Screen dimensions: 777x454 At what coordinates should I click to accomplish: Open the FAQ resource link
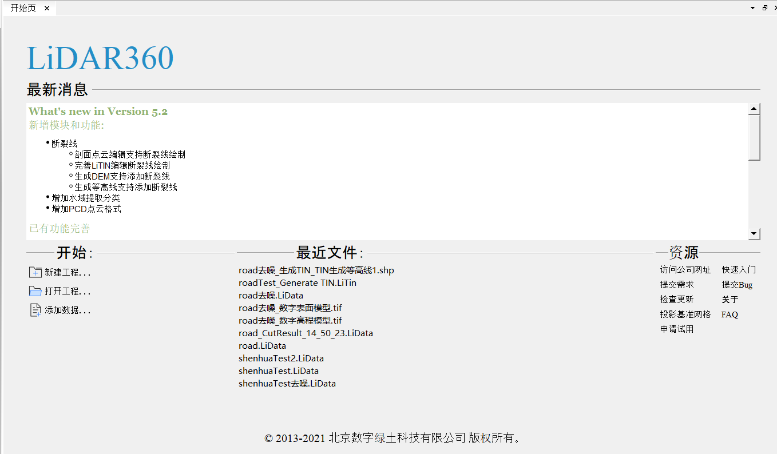[x=730, y=314]
